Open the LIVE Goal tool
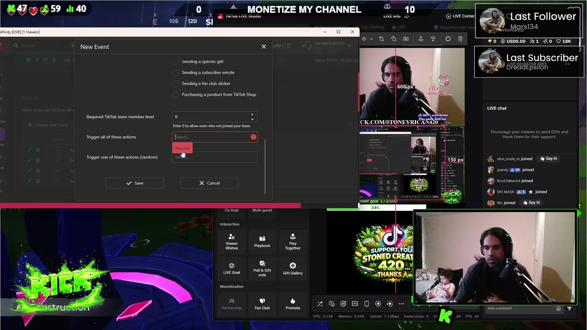The width and height of the screenshot is (587, 330). 232,269
